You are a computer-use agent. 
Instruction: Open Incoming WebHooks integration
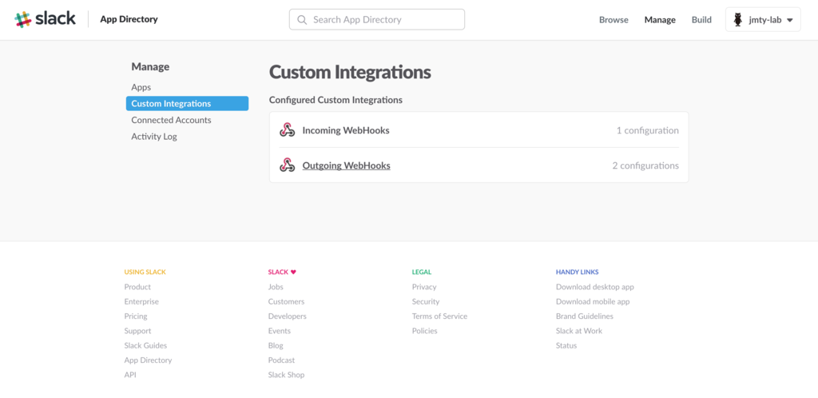(x=346, y=130)
